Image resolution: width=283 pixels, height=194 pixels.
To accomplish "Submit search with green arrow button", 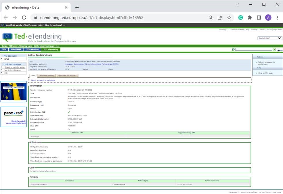I will (274, 49).
